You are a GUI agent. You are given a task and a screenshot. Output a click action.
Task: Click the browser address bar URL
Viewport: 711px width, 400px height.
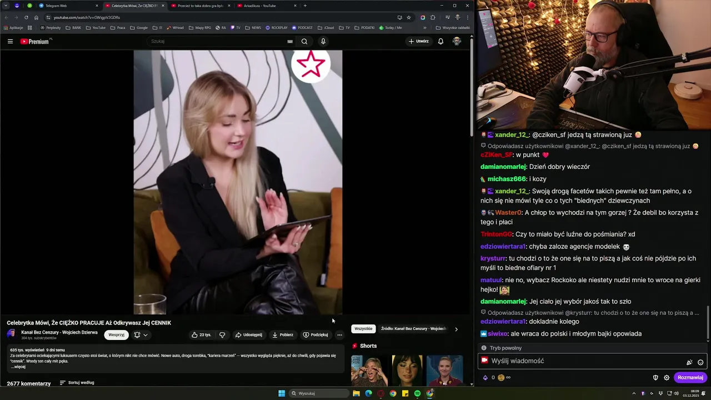coord(87,17)
